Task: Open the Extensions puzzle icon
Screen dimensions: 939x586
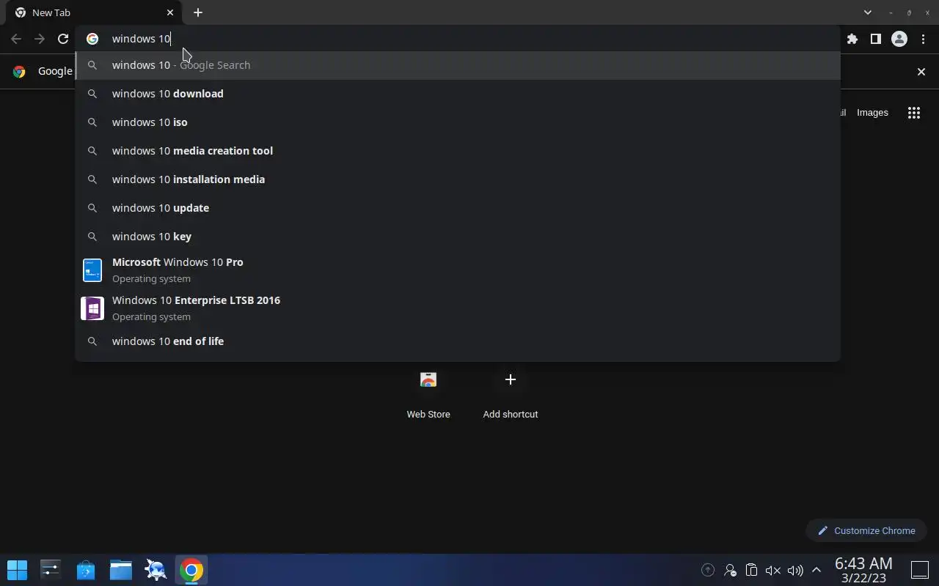Action: tap(852, 39)
